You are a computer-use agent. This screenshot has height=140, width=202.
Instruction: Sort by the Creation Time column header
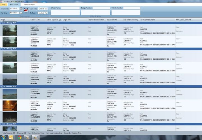click(35, 20)
